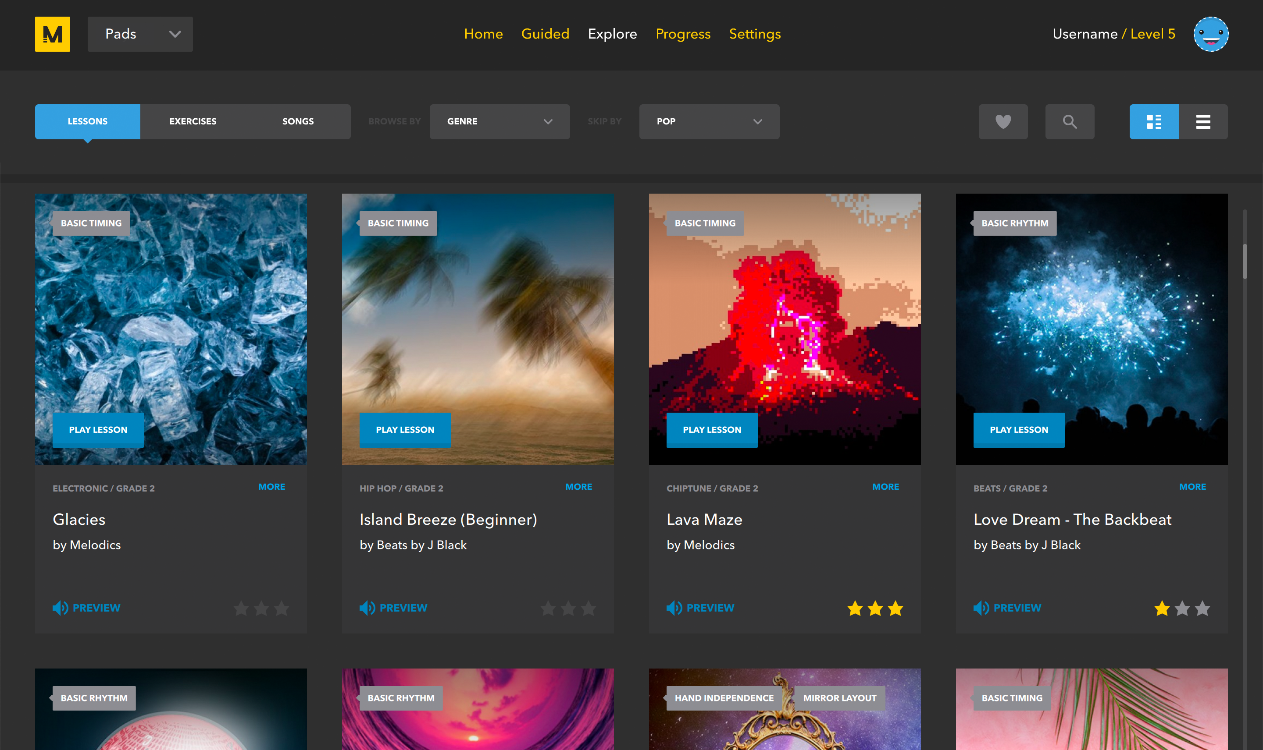Image resolution: width=1263 pixels, height=750 pixels.
Task: Play audio preview icon for Lava Maze
Action: (x=674, y=608)
